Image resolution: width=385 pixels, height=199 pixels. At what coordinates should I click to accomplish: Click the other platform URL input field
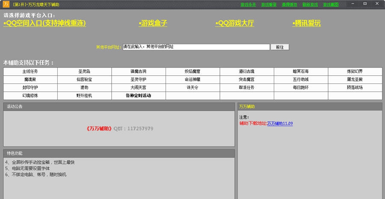point(196,47)
